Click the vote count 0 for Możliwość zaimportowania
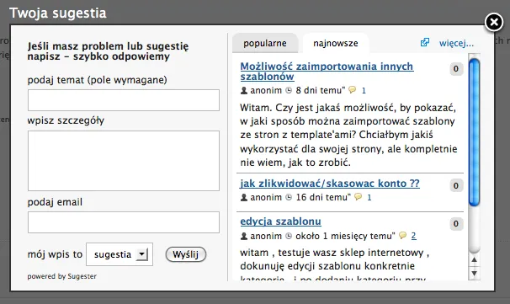Screen dimensions: 510x304 pyautogui.click(x=456, y=69)
